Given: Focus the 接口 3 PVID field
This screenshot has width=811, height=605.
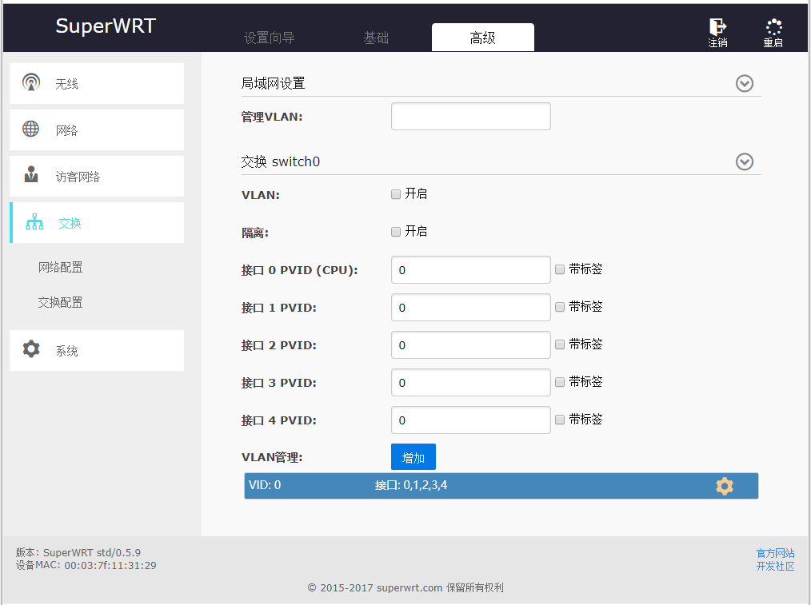Looking at the screenshot, I should pos(471,382).
